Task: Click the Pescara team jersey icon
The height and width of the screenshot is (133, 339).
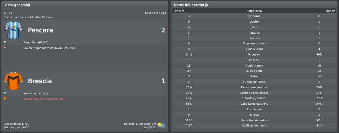Action: 13,30
